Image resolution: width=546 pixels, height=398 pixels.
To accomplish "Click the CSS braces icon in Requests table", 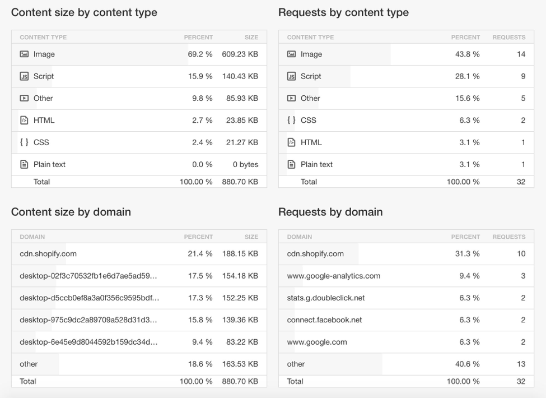I will [x=291, y=120].
